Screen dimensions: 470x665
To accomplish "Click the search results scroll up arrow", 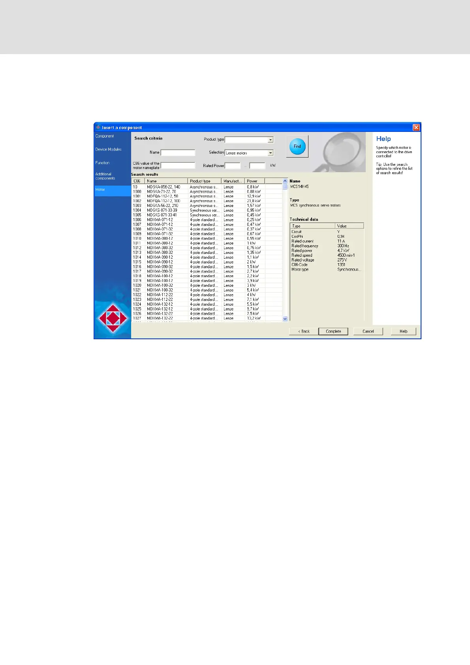I will (x=285, y=181).
